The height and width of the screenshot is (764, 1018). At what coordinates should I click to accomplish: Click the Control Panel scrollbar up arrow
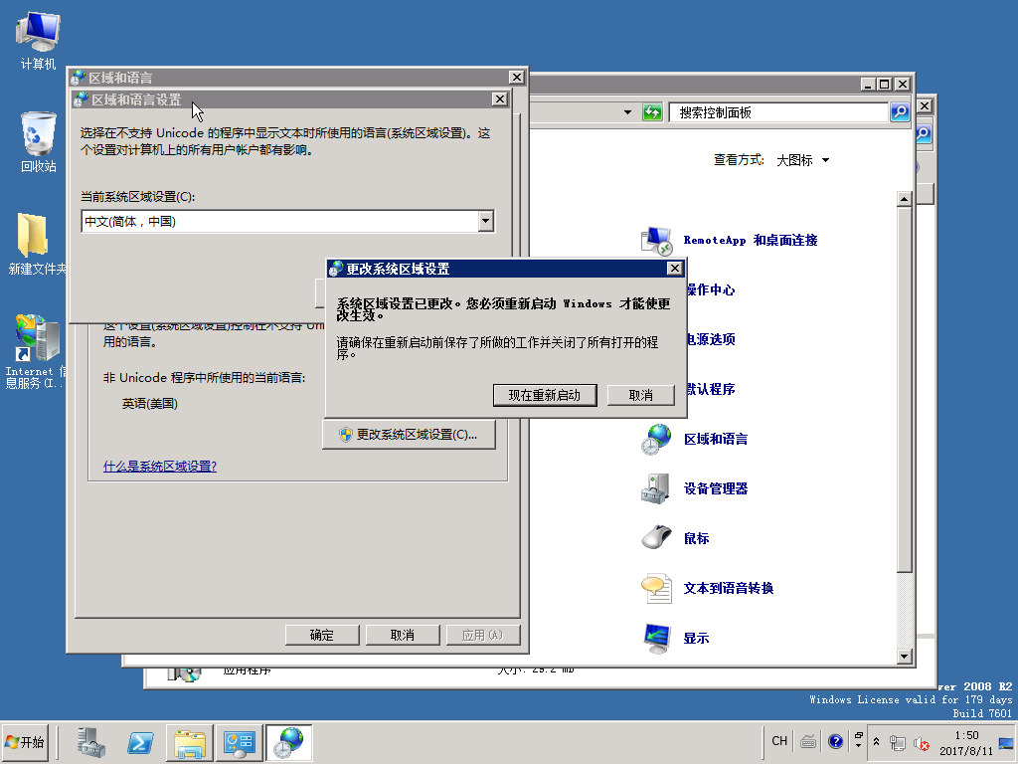pos(904,199)
